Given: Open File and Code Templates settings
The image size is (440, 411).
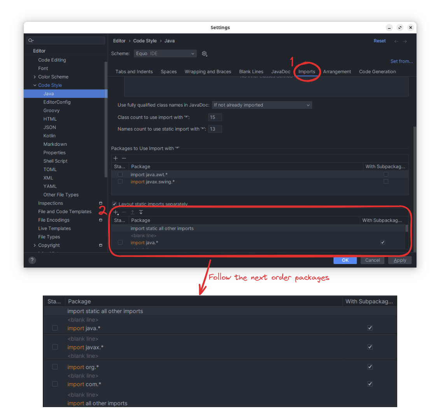Looking at the screenshot, I should coord(65,212).
